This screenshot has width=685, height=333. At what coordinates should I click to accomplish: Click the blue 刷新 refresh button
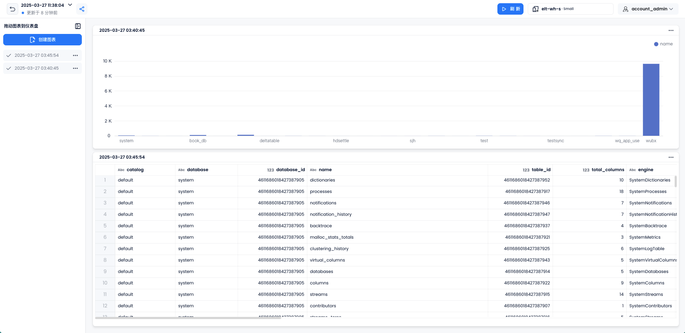pyautogui.click(x=510, y=9)
